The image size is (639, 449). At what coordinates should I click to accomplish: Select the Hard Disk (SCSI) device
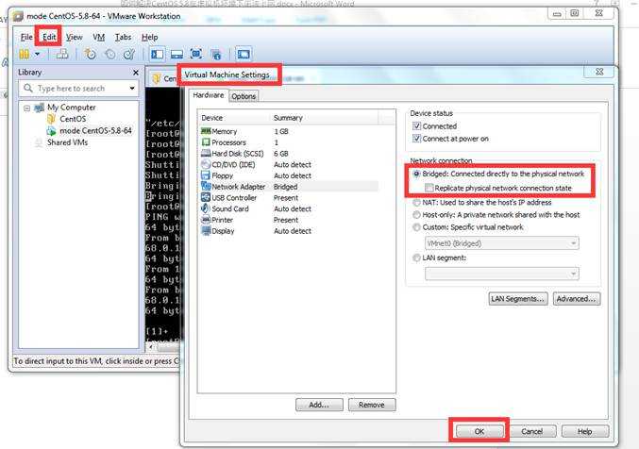click(290, 154)
